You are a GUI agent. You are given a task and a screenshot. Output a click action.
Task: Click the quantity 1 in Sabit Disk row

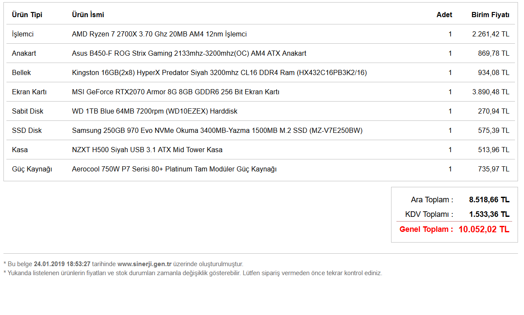point(450,111)
